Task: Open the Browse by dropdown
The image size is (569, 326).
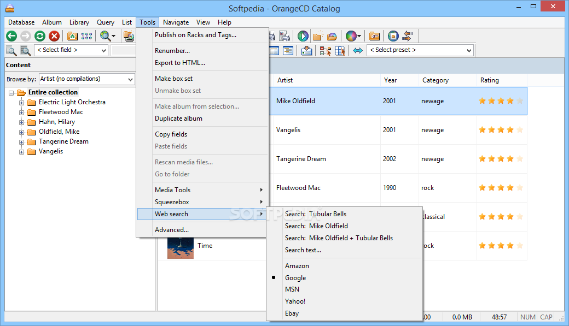Action: (130, 79)
